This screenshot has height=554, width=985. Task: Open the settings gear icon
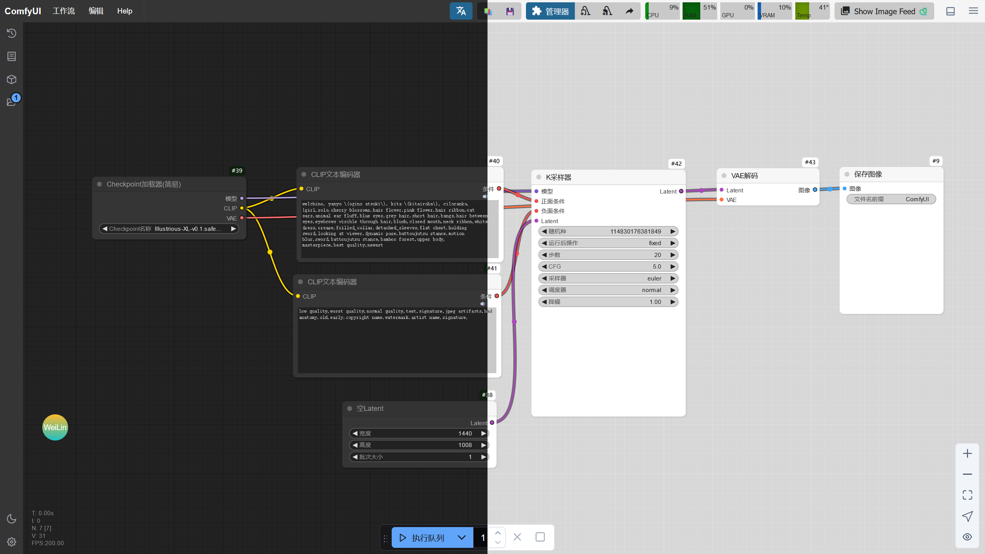[12, 542]
